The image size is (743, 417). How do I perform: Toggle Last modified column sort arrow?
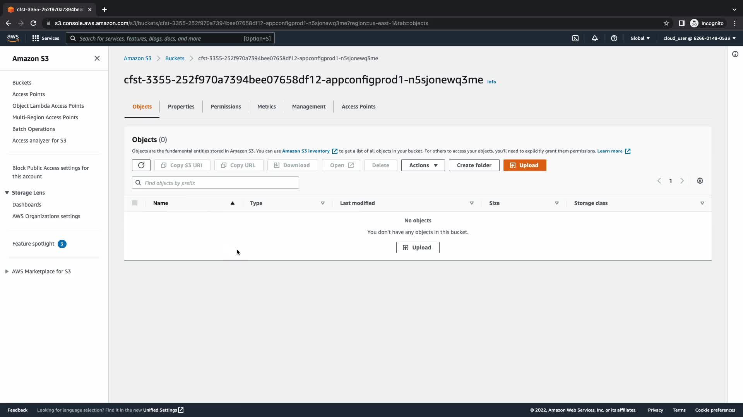[x=472, y=203]
